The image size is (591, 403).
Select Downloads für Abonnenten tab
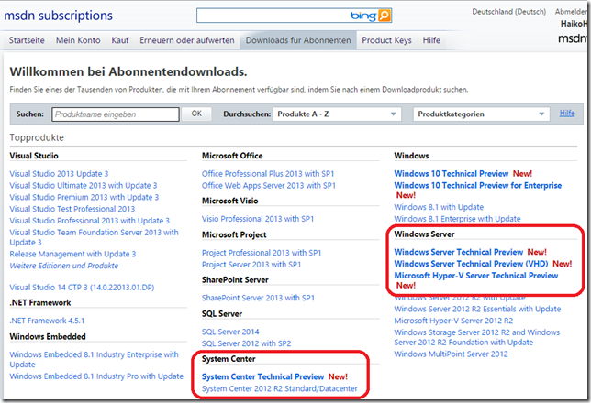pos(298,40)
